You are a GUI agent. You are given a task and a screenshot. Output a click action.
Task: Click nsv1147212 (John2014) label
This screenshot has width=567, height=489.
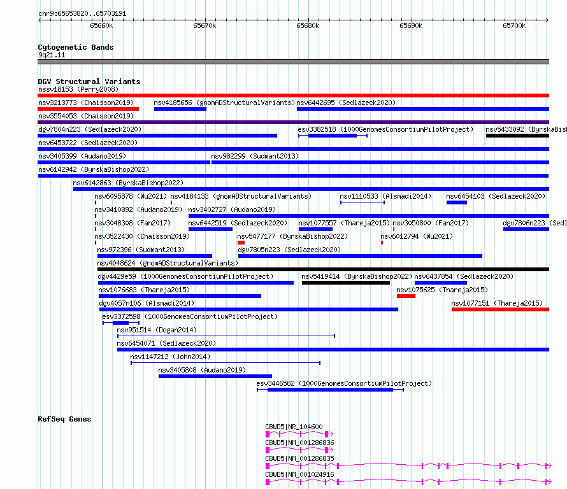(x=170, y=357)
